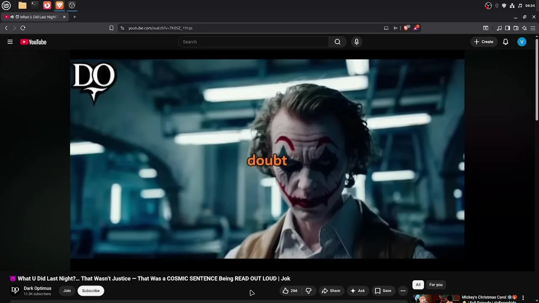Viewport: 539px width, 303px height.
Task: Open Leo AI sparkle icon
Action: tap(524, 28)
